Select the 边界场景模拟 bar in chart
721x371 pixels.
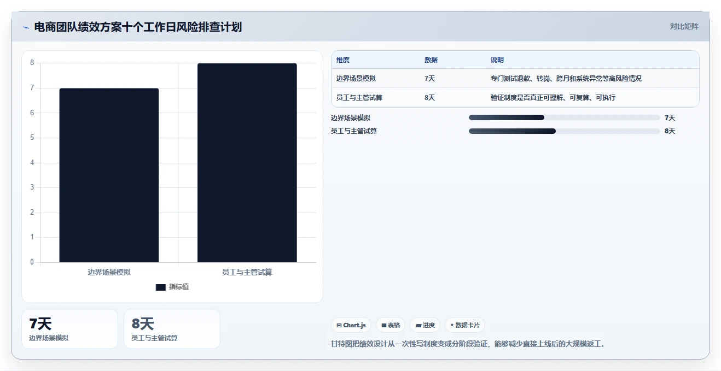[109, 175]
